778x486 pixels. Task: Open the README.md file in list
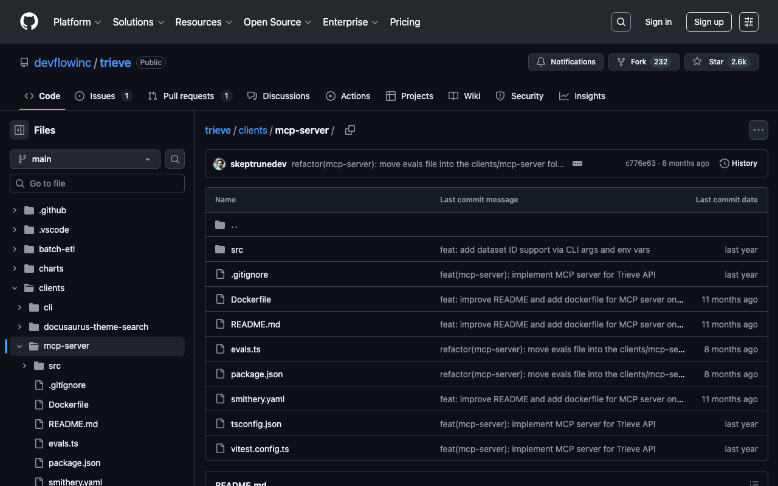255,324
